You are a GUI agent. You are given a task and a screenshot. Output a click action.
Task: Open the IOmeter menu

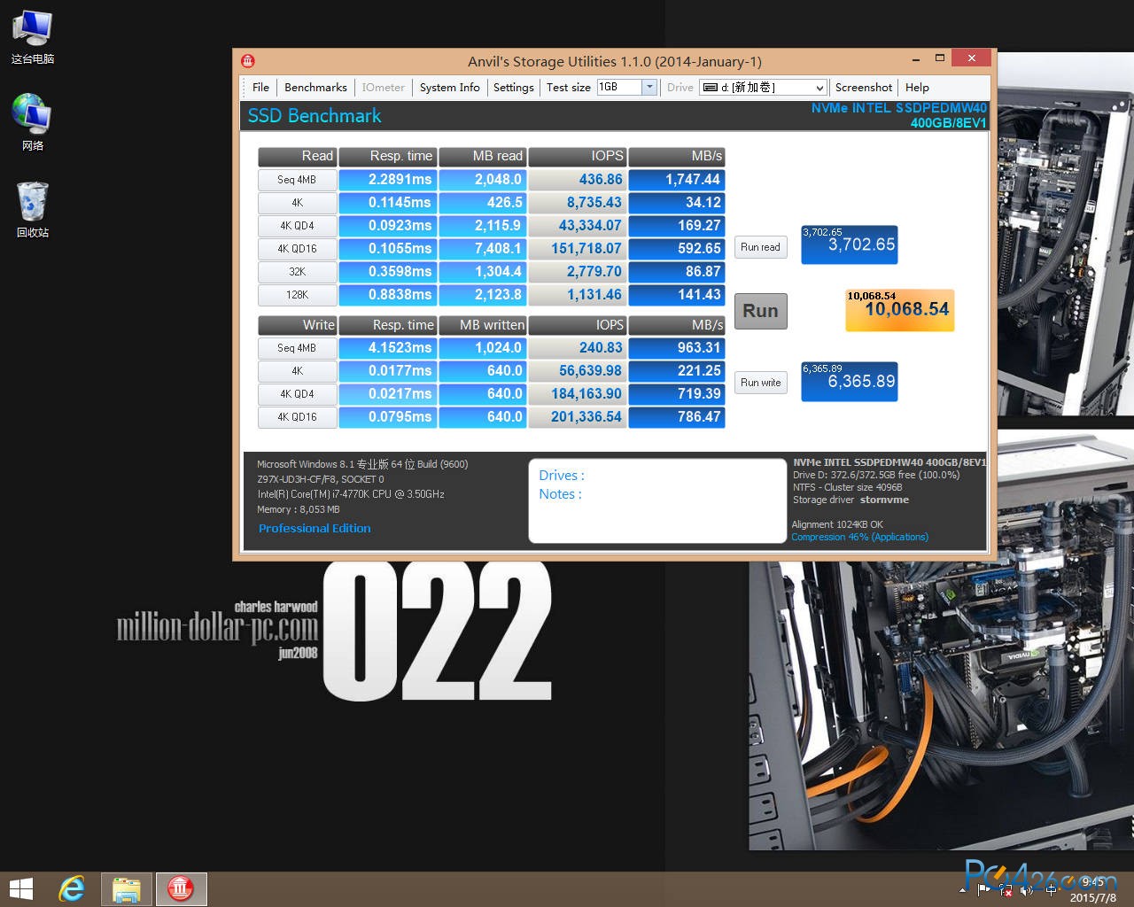tap(383, 88)
